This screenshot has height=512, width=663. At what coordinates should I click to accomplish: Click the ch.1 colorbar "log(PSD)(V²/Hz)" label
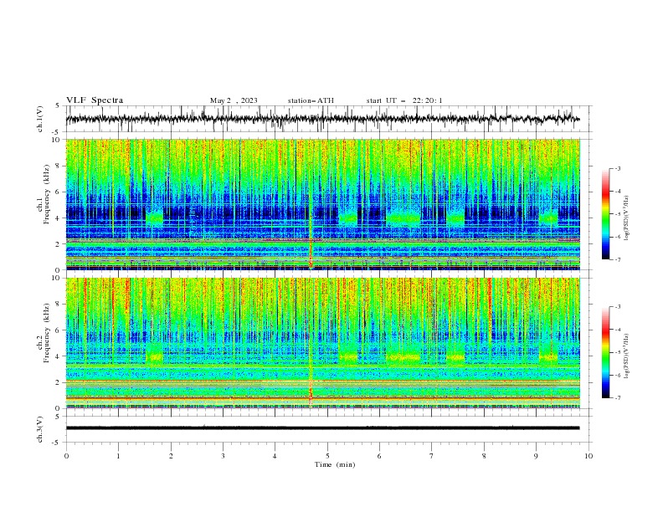coord(626,218)
